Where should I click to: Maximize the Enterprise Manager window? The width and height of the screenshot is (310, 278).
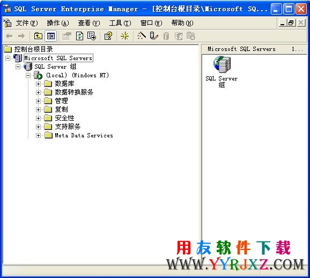289,9
